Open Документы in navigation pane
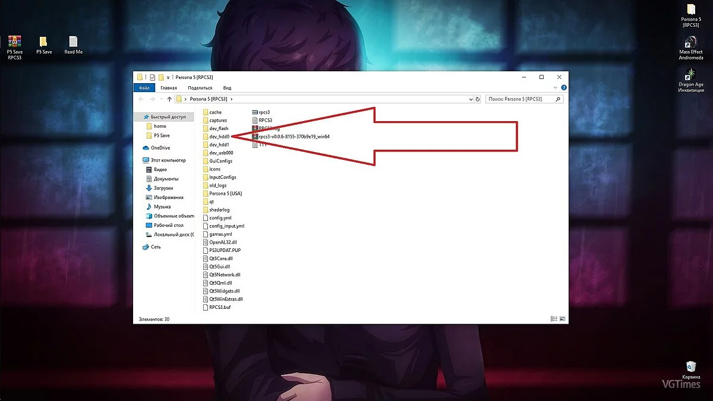Screen dimensions: 713x401 (x=162, y=179)
